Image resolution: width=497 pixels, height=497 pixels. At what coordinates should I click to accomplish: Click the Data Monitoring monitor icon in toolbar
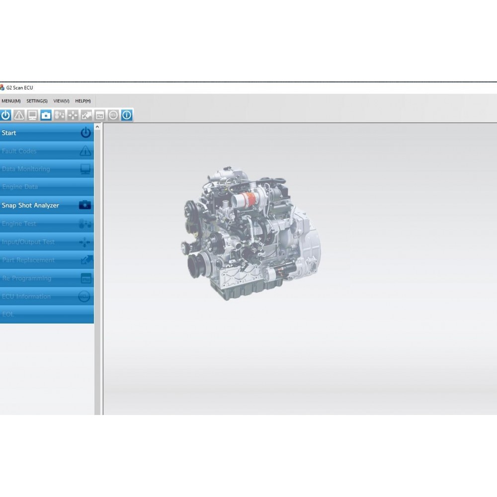(33, 115)
